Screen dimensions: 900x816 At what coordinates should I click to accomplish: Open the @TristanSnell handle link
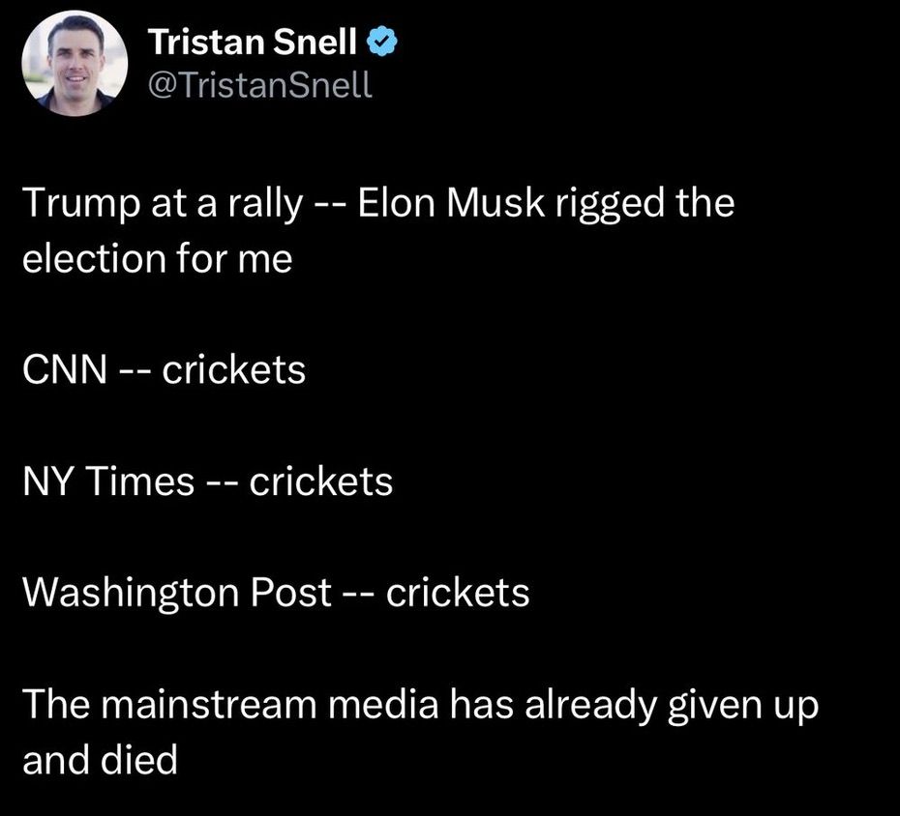coord(258,85)
